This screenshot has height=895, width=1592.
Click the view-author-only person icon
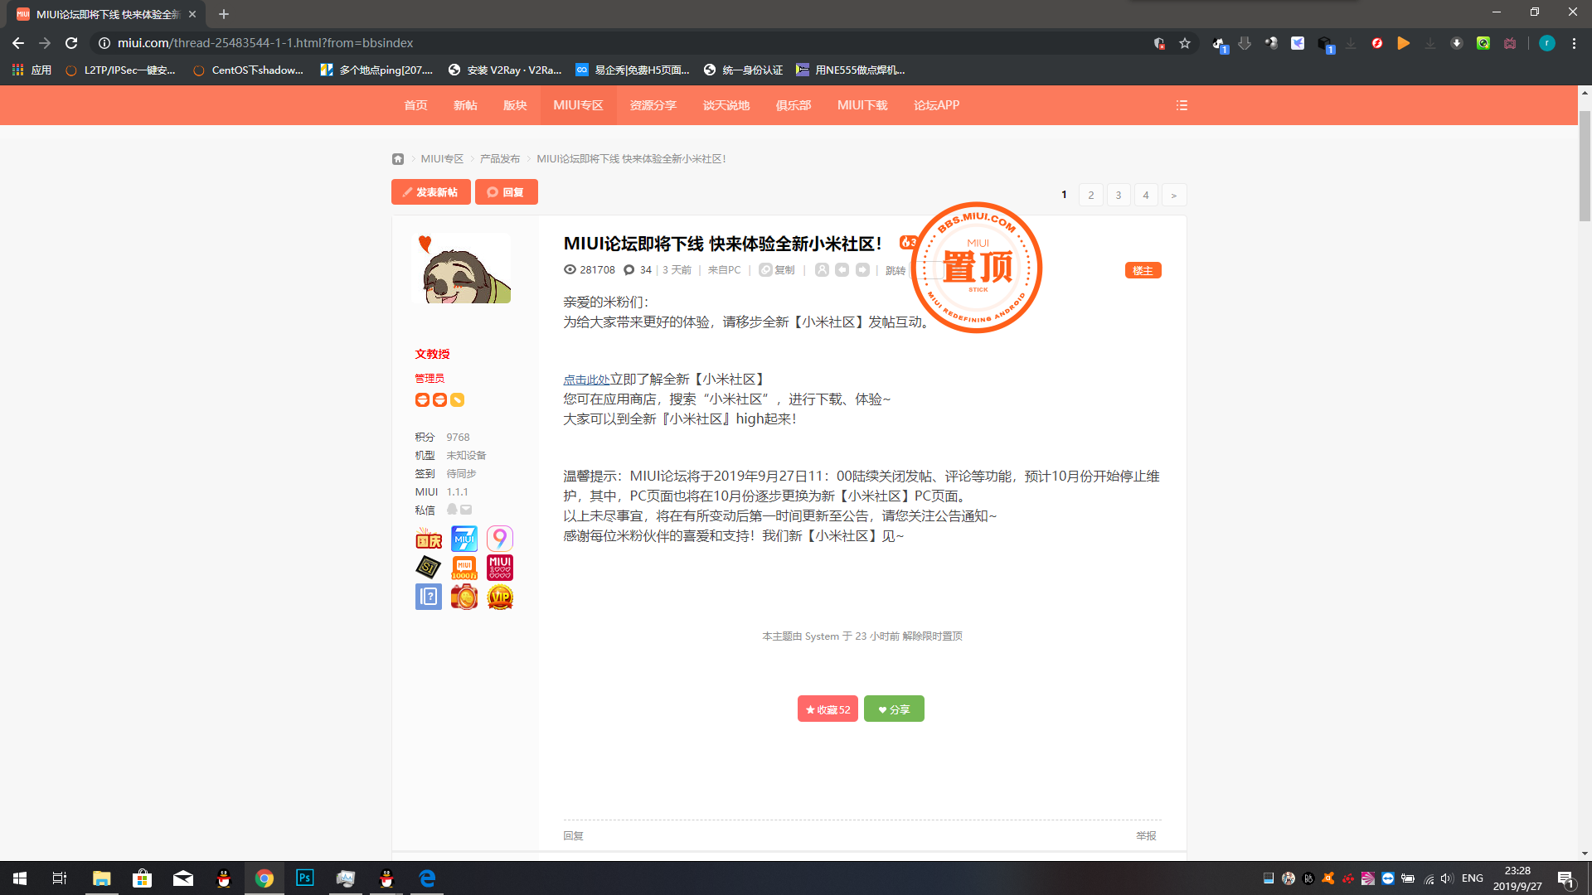click(x=822, y=270)
